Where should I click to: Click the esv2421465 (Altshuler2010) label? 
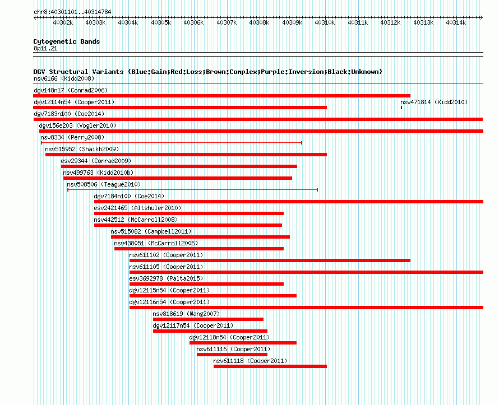tap(137, 208)
